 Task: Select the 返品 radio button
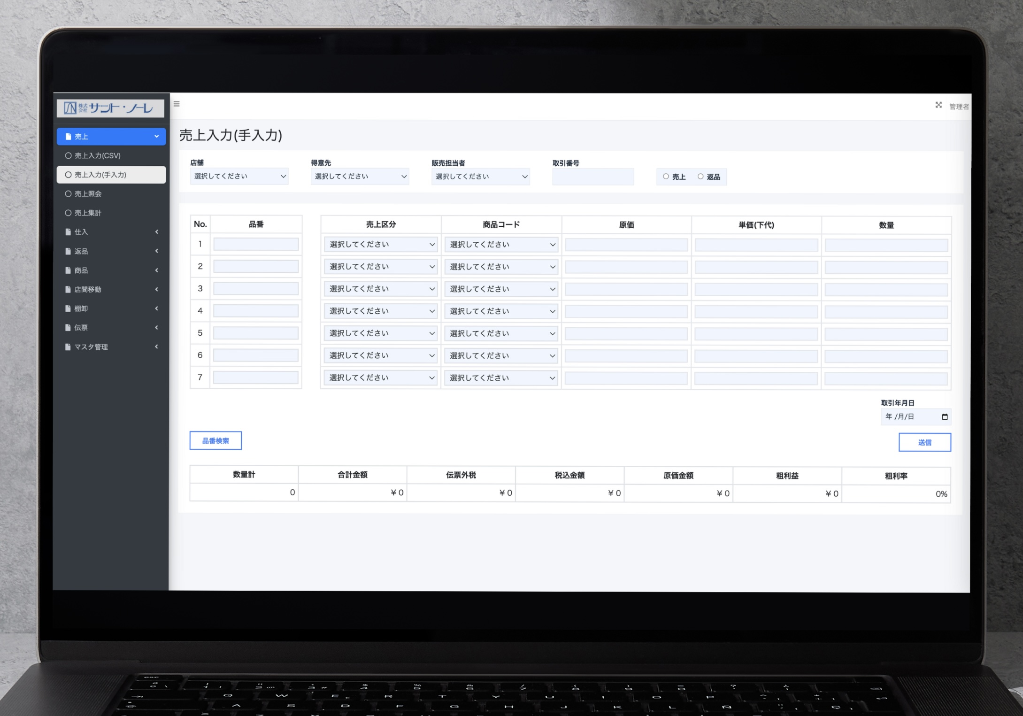tap(700, 177)
